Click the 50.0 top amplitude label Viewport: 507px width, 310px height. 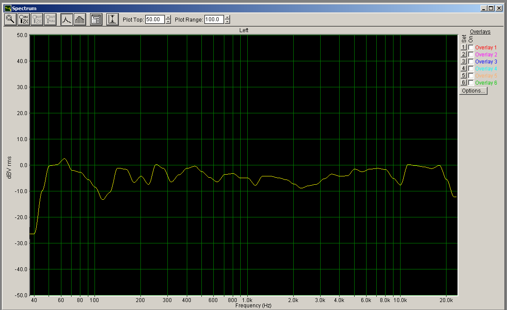pos(22,35)
